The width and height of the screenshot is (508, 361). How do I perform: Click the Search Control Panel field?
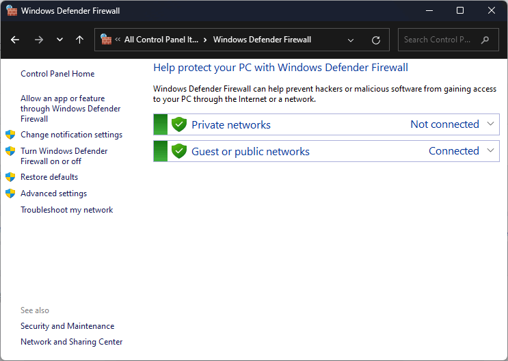coord(448,40)
